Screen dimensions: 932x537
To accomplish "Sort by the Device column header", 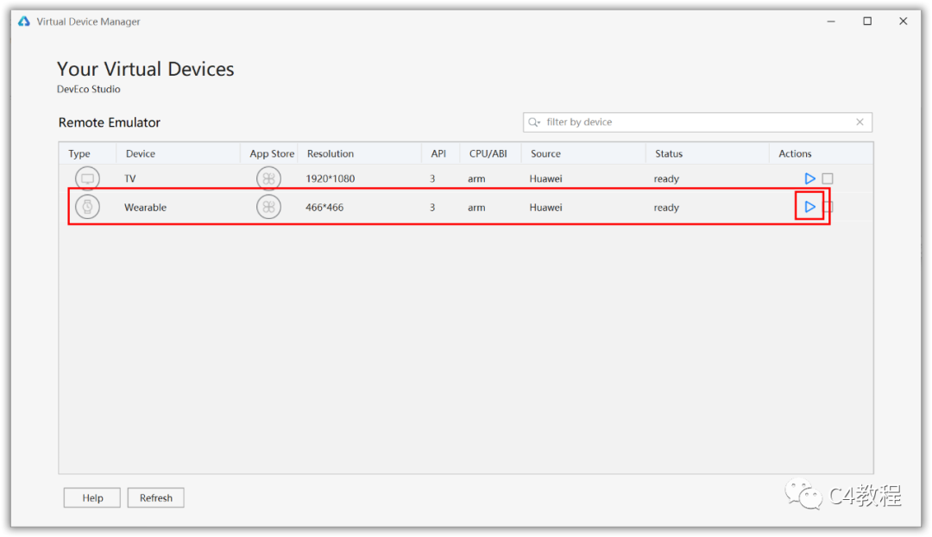I will (179, 153).
